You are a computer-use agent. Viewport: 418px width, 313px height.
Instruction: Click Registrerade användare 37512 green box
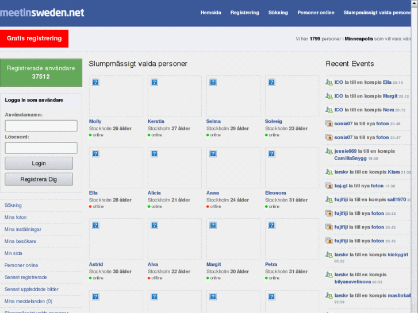[x=41, y=72]
